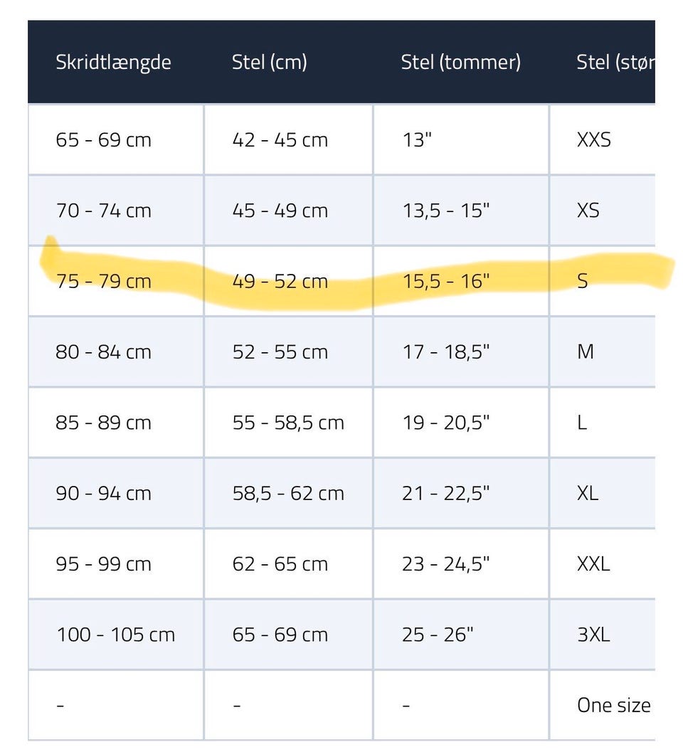Click the 55 - 58,5 cm cell
This screenshot has width=683, height=752.
coord(287,423)
